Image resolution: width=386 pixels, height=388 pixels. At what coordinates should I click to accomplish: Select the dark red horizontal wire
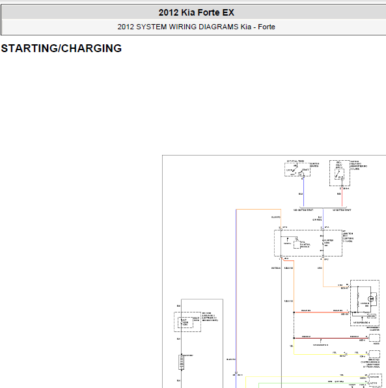pos(331,338)
